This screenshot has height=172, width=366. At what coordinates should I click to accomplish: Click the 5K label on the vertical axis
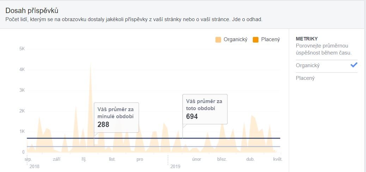(x=22, y=49)
